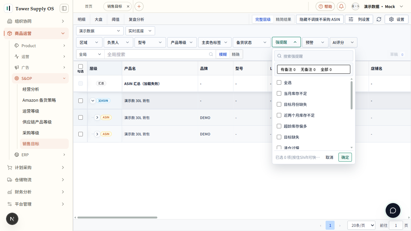Viewport: 411px width, 231px height.
Task: Check the 近两个月库存不足 option
Action: coord(279,115)
